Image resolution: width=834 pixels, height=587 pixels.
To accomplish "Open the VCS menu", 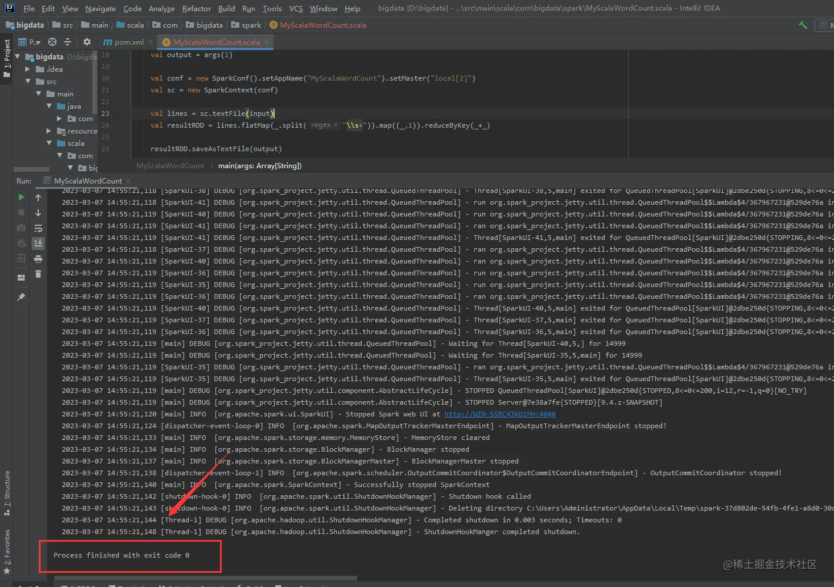I will tap(296, 8).
